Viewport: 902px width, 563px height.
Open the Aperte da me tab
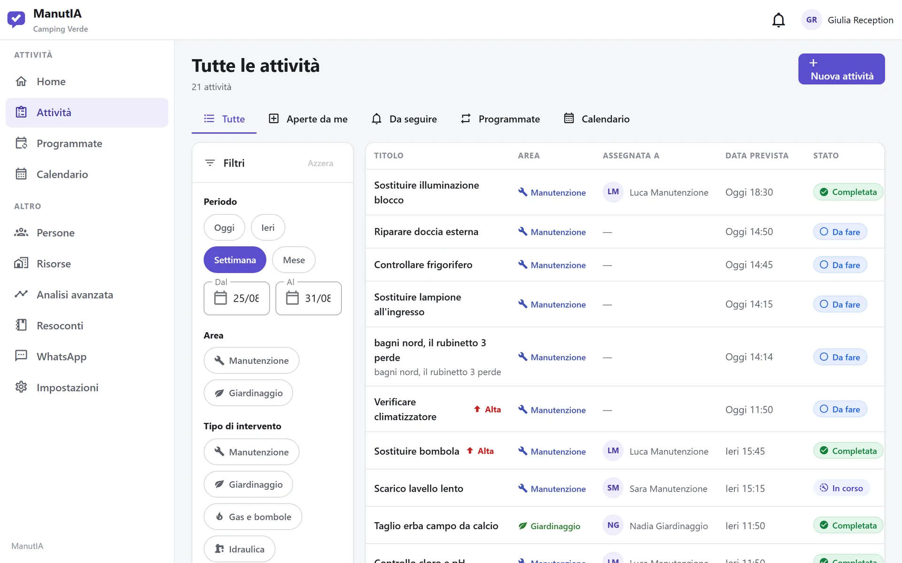point(308,119)
